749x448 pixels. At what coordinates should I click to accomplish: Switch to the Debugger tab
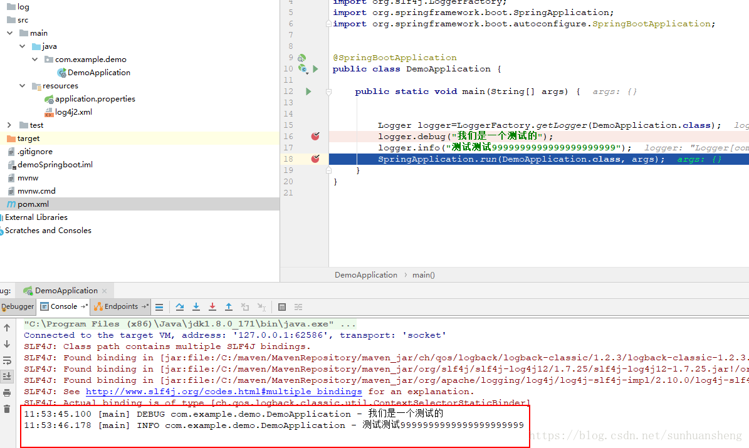pyautogui.click(x=18, y=306)
